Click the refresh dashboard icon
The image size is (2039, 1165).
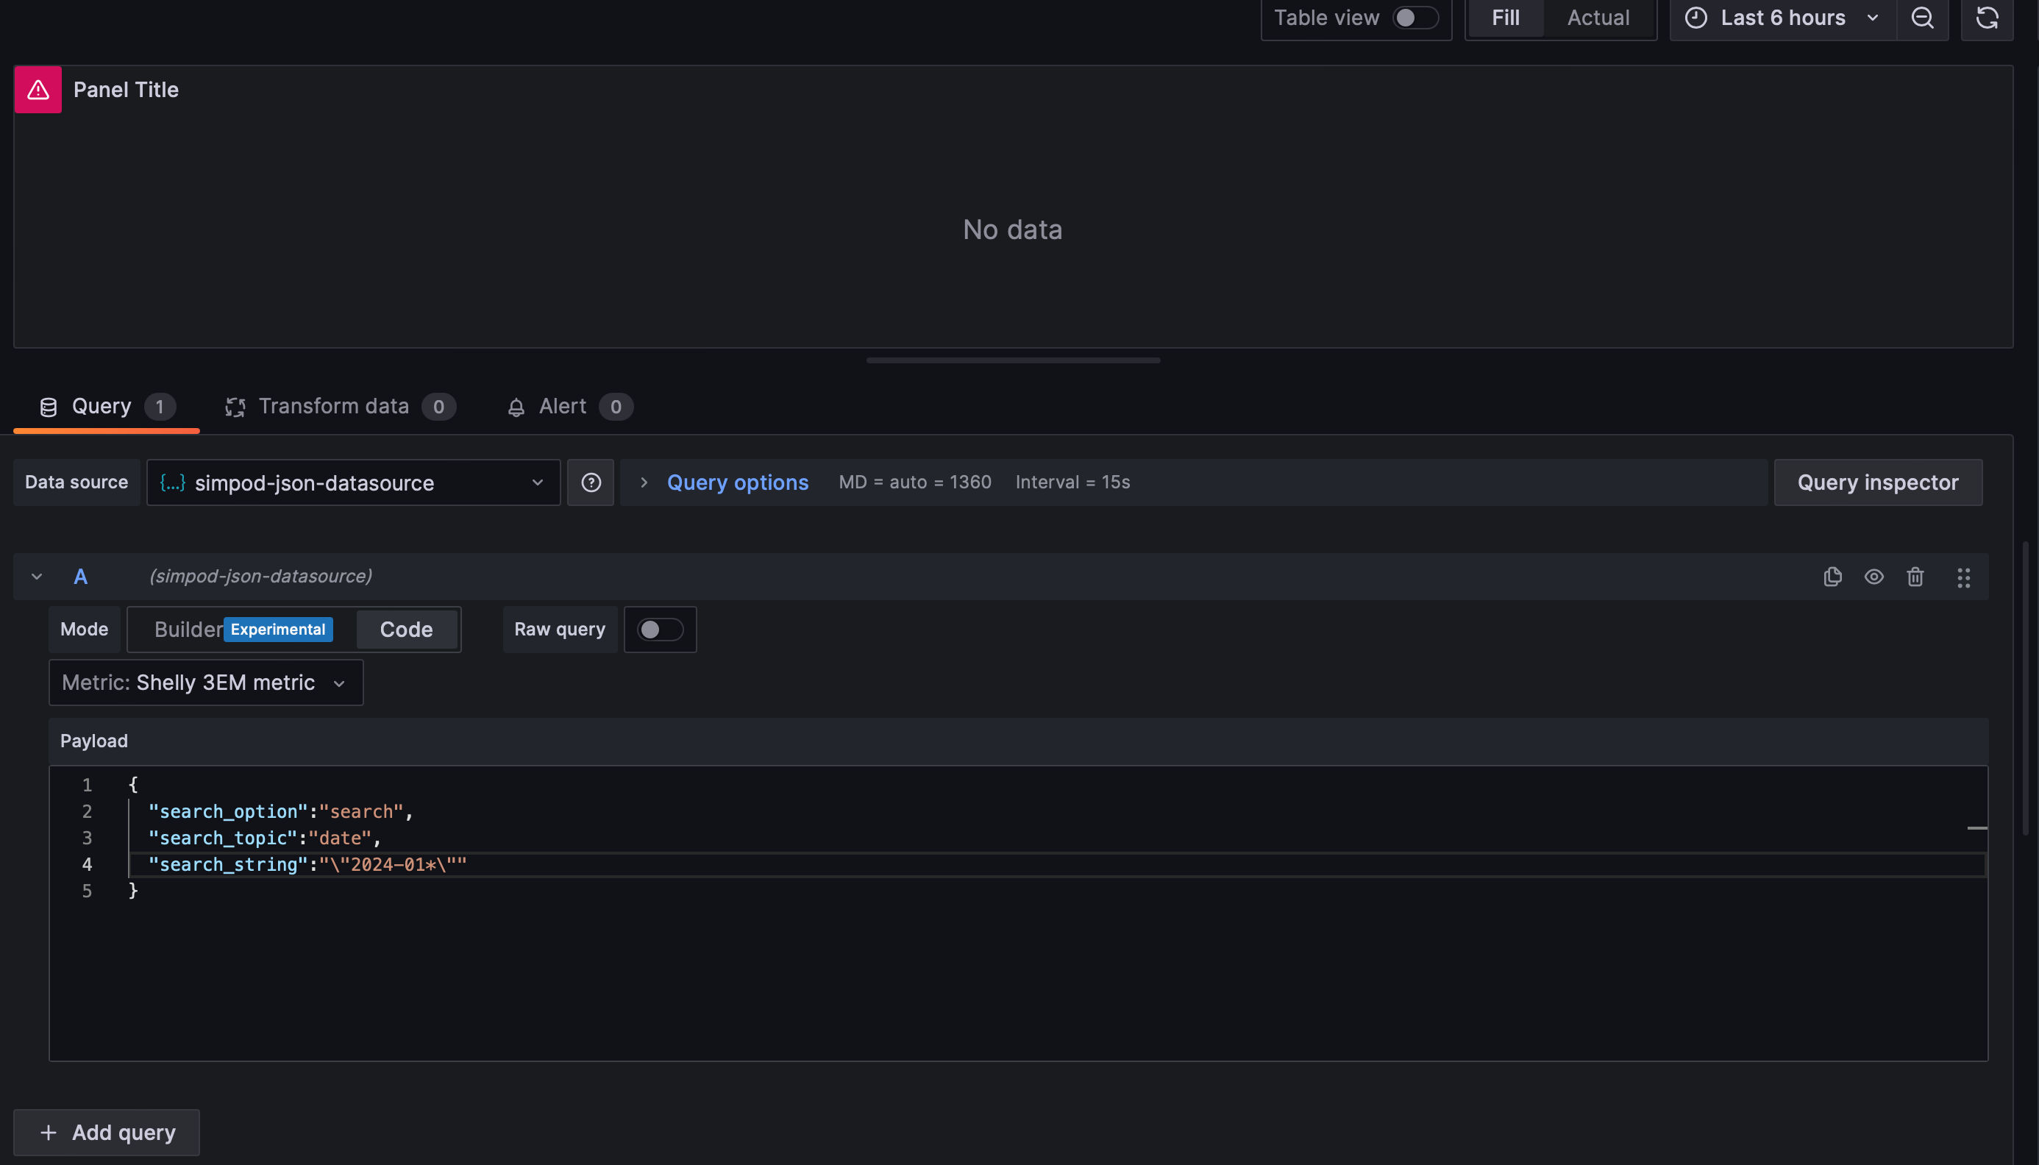(x=1987, y=18)
